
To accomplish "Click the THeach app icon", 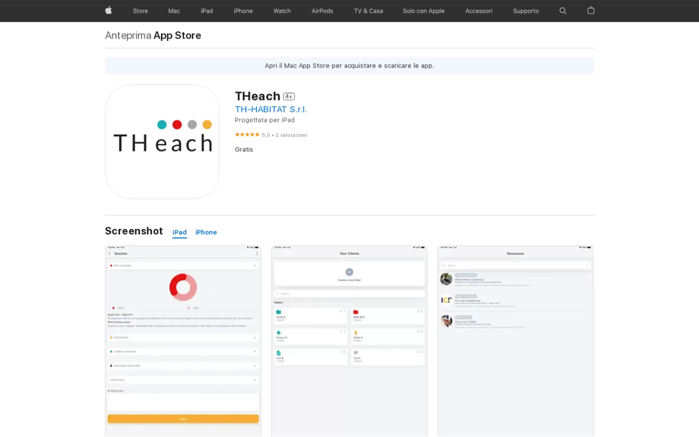I will (x=162, y=142).
